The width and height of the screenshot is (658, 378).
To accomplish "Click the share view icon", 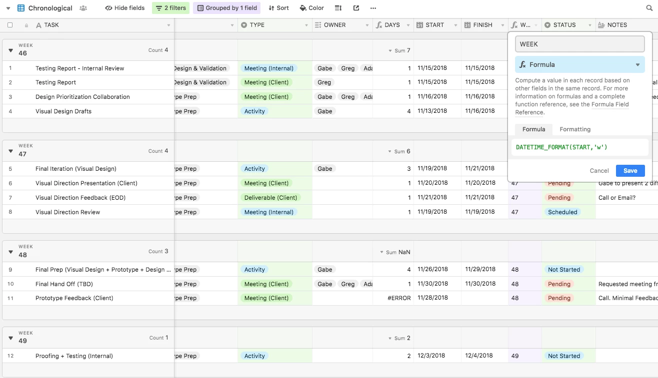I will tap(356, 8).
